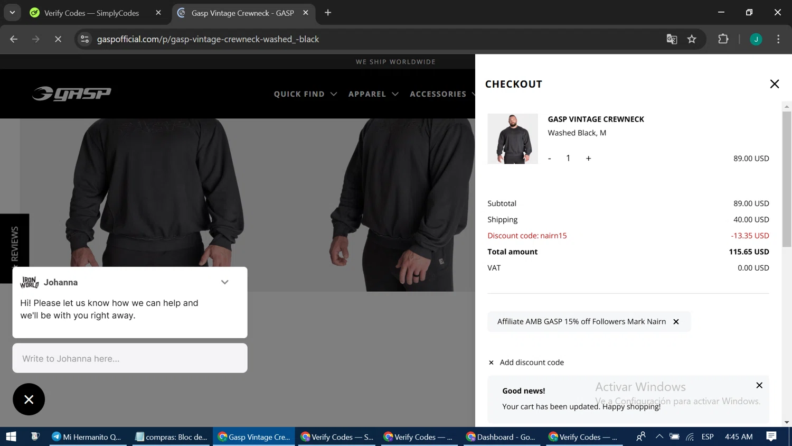Screen dimensions: 792x446
Task: Click the Washed Black, M variant text
Action: tap(577, 133)
